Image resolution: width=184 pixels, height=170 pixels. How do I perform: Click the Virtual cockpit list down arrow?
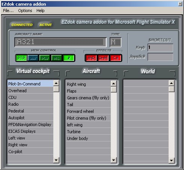56,160
